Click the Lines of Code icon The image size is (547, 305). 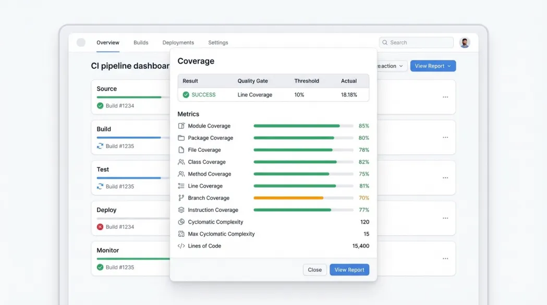coord(181,246)
